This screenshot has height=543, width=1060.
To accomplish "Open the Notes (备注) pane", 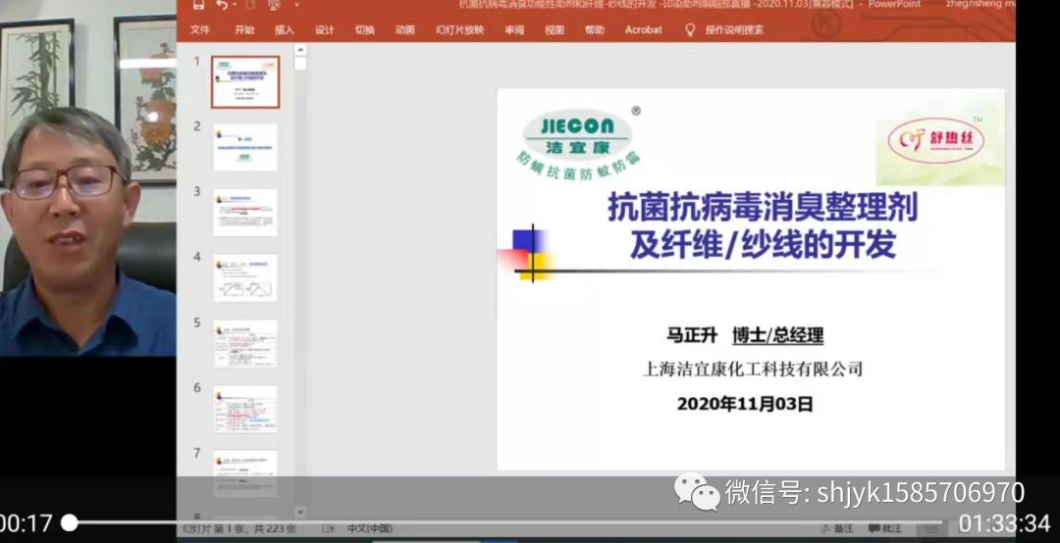I will pyautogui.click(x=837, y=528).
